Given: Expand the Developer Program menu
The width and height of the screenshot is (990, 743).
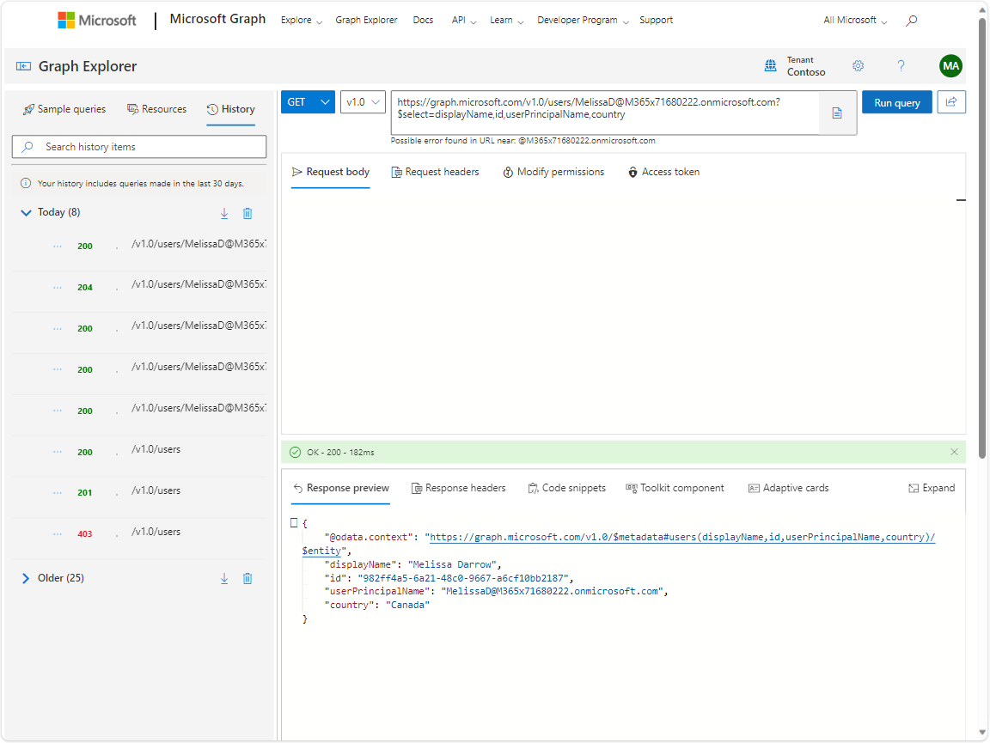Looking at the screenshot, I should pos(583,21).
